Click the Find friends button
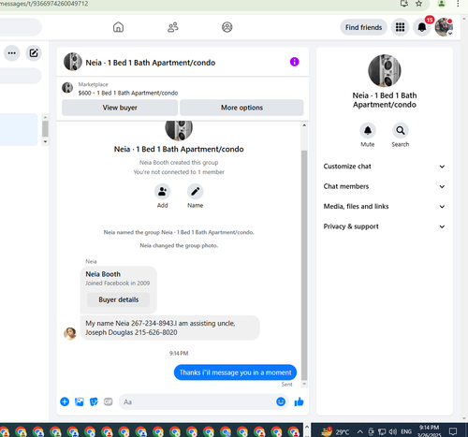468x437 pixels. [x=363, y=27]
